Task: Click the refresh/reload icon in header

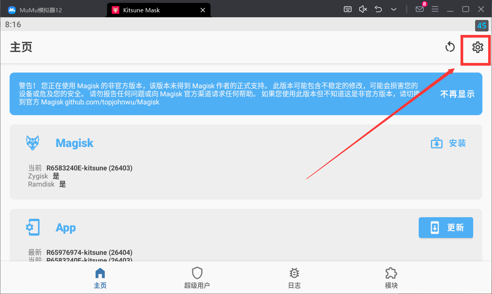Action: [x=450, y=47]
